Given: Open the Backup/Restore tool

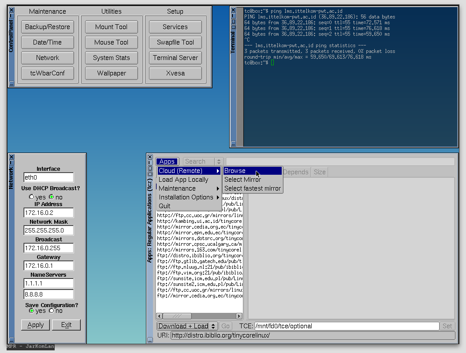Looking at the screenshot, I should click(x=48, y=27).
